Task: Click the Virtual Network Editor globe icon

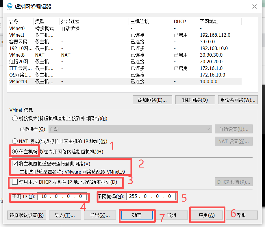Action: (x=10, y=6)
